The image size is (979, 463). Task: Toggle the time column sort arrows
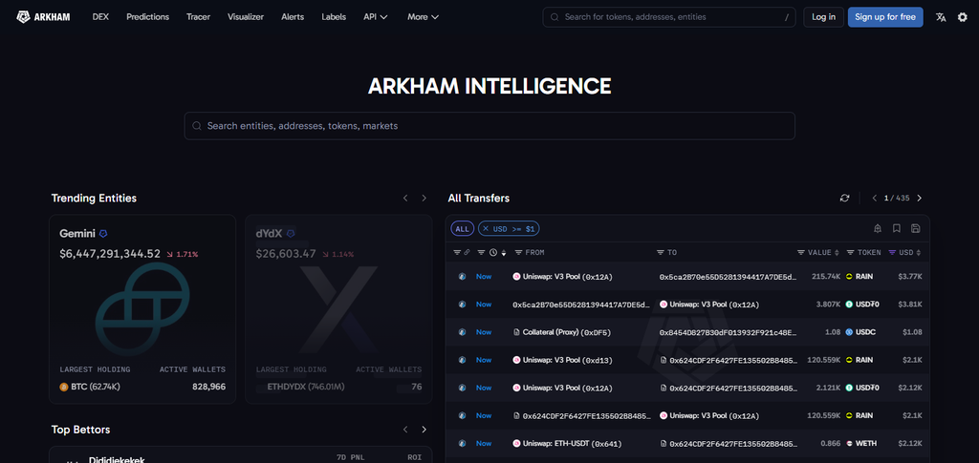click(x=503, y=252)
